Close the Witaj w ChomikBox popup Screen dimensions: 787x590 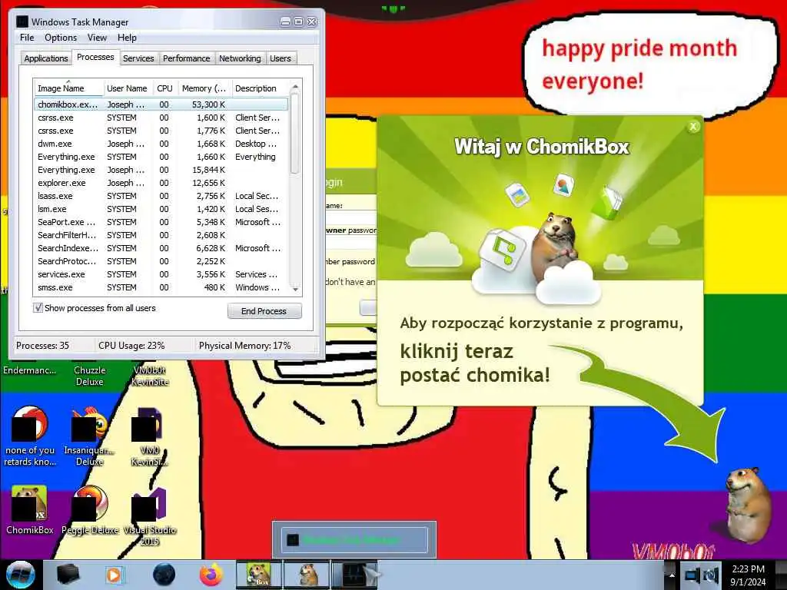click(x=693, y=127)
